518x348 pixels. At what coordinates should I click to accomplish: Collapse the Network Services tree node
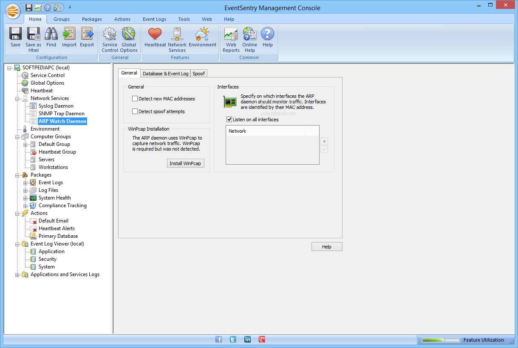tap(17, 98)
